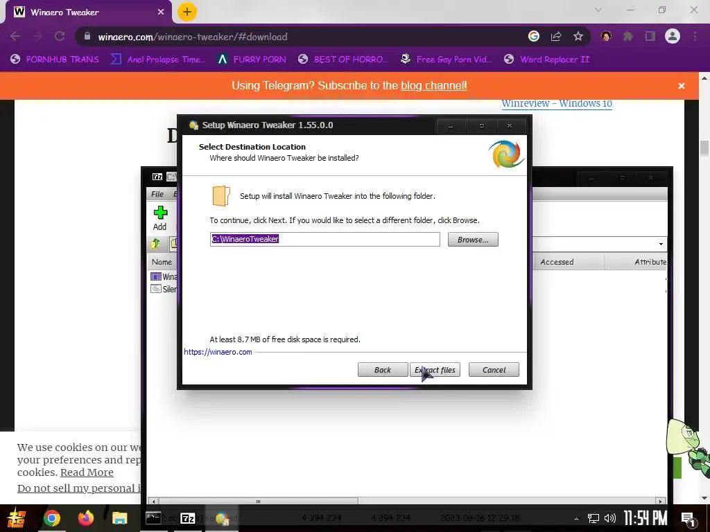Open the Word Replacer II bookmark

point(547,60)
